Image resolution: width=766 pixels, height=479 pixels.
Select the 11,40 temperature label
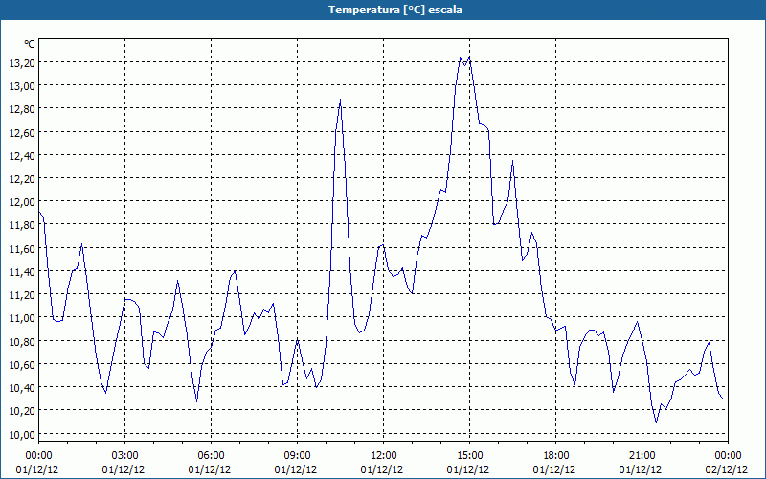(22, 272)
